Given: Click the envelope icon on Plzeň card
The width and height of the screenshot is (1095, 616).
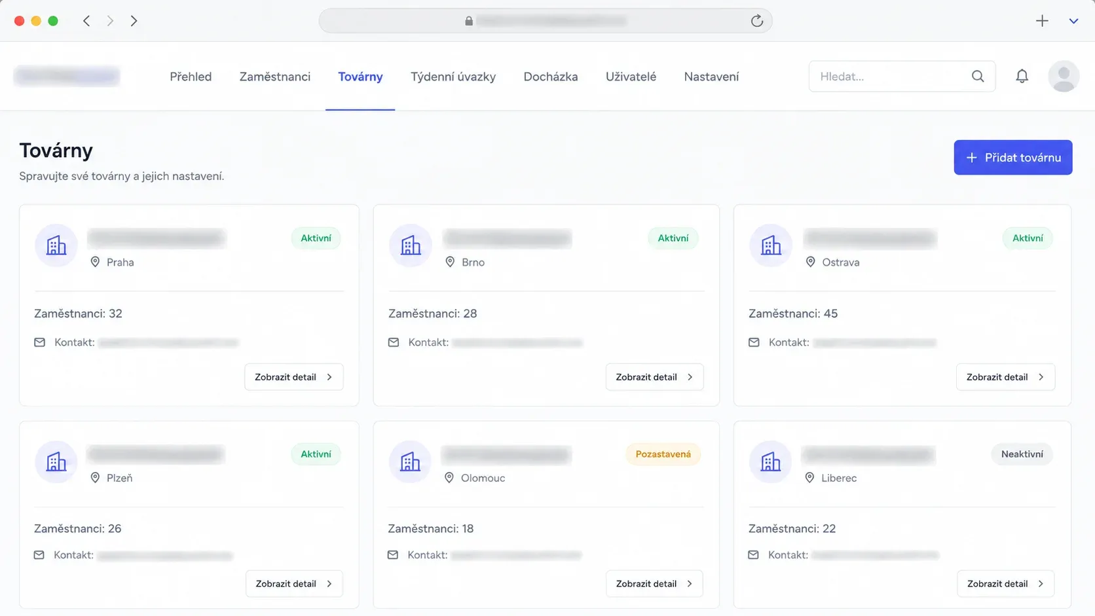Looking at the screenshot, I should (39, 555).
